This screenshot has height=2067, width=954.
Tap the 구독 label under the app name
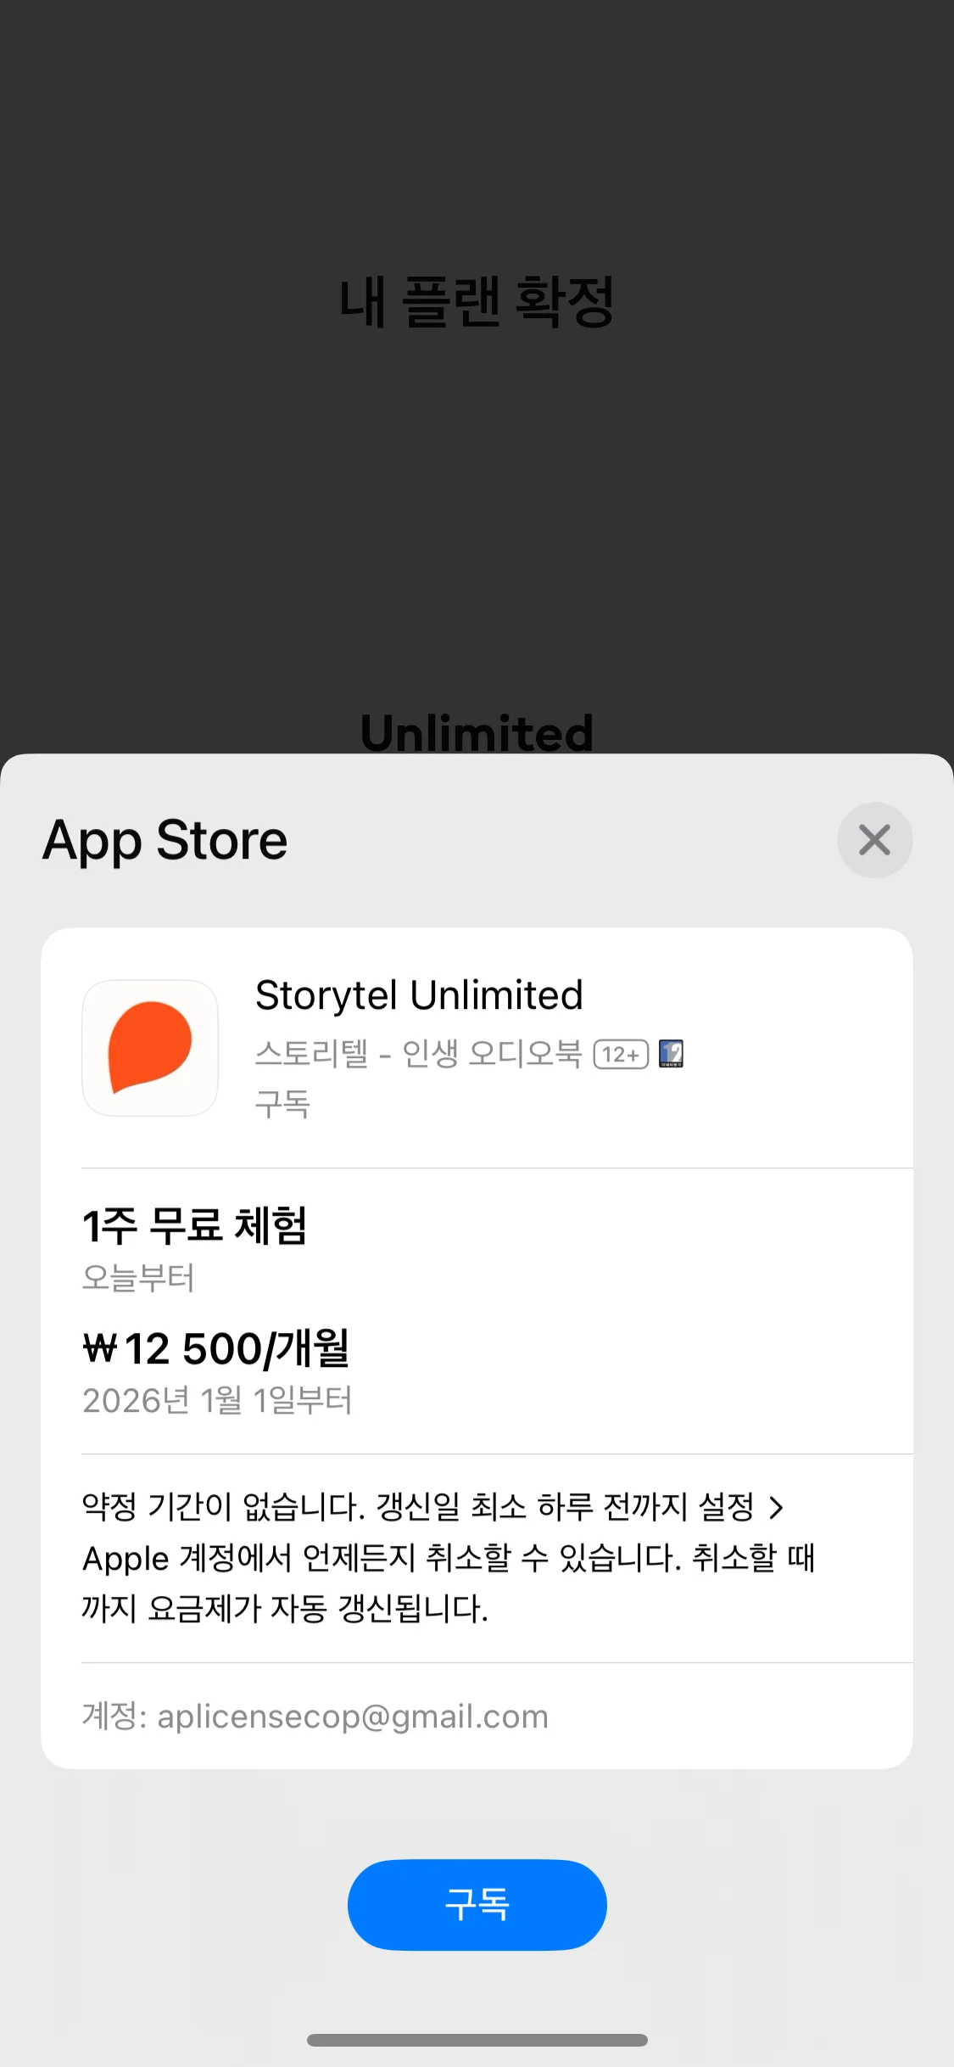pyautogui.click(x=282, y=1103)
